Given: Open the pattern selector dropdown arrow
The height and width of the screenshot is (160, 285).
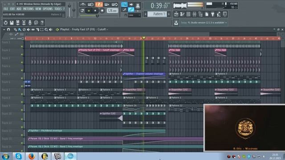Looking at the screenshot, I should (x=146, y=14).
